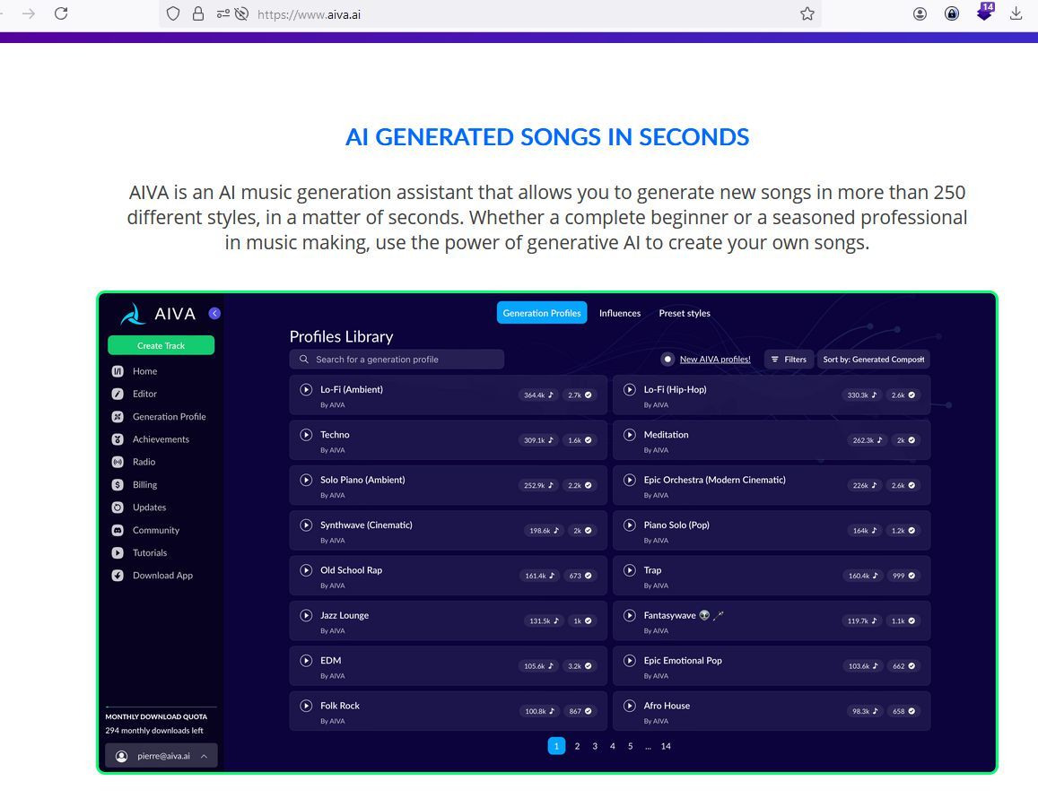
Task: Play the Fantasywave profile preview
Action: 630,615
